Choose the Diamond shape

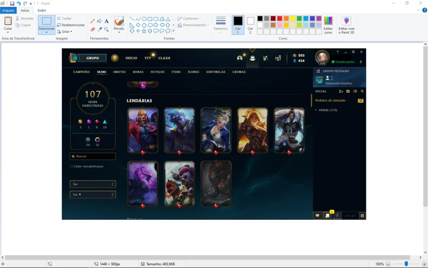[x=138, y=25]
